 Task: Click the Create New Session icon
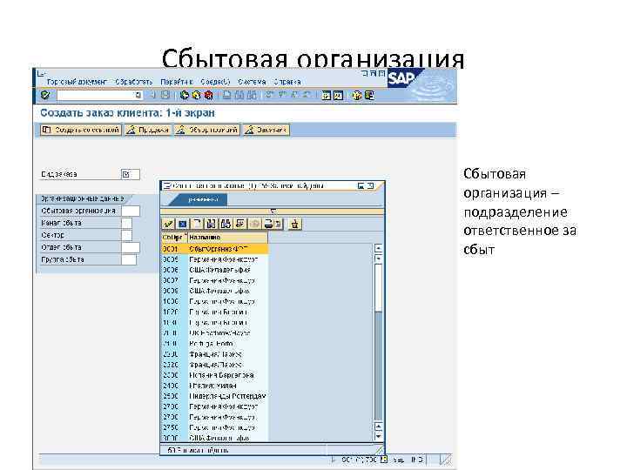click(x=327, y=95)
